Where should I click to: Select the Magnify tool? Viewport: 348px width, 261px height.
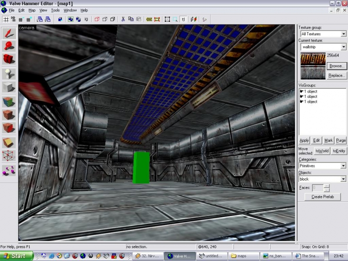(x=8, y=46)
